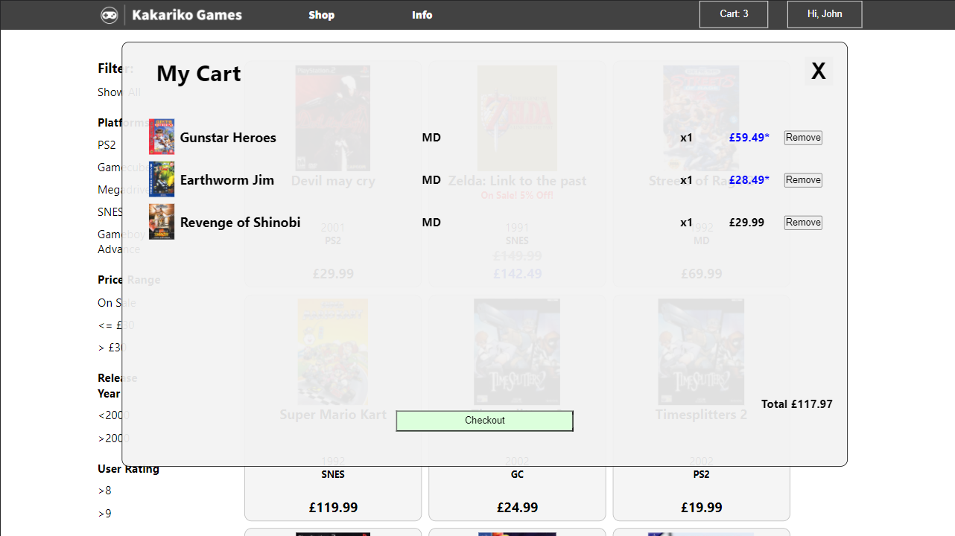Close the My Cart dialog with X
The height and width of the screenshot is (536, 955).
(x=819, y=71)
